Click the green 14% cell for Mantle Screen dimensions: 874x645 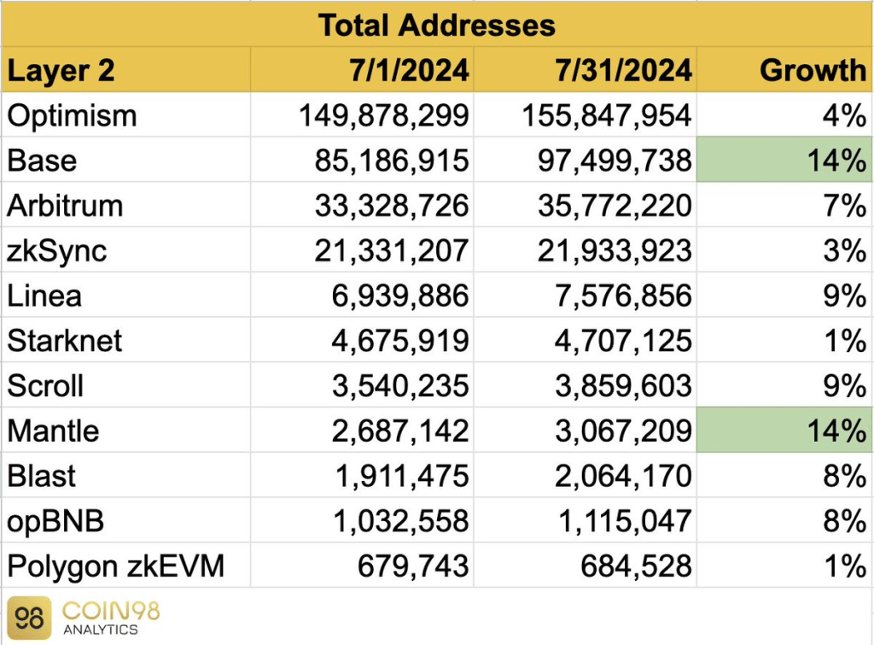[x=785, y=431]
